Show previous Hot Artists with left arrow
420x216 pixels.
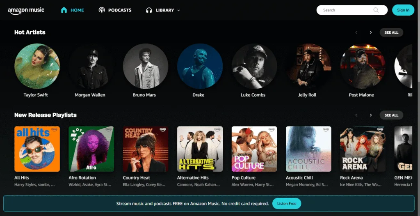[356, 32]
